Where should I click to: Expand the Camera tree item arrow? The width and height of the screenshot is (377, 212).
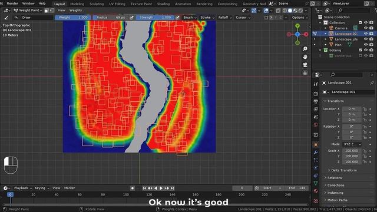[x=326, y=28]
